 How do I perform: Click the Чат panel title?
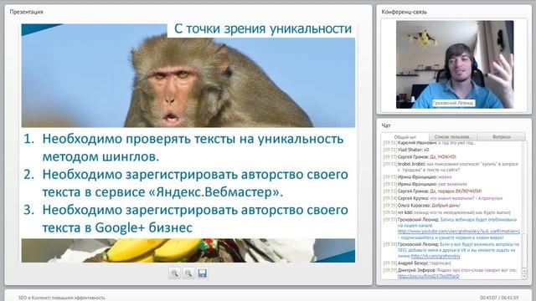(386, 125)
